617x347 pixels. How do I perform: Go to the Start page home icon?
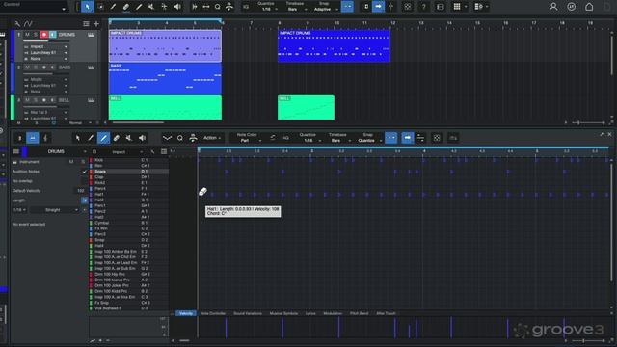[589, 7]
